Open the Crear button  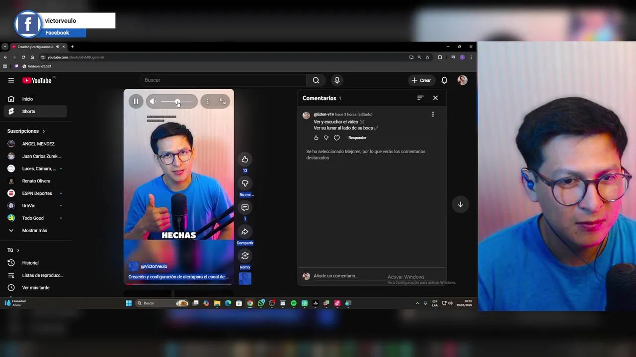coord(421,80)
